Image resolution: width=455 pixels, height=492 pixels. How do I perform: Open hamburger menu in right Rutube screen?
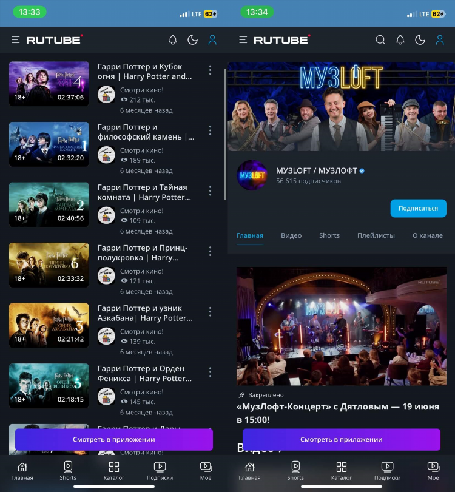pos(243,40)
